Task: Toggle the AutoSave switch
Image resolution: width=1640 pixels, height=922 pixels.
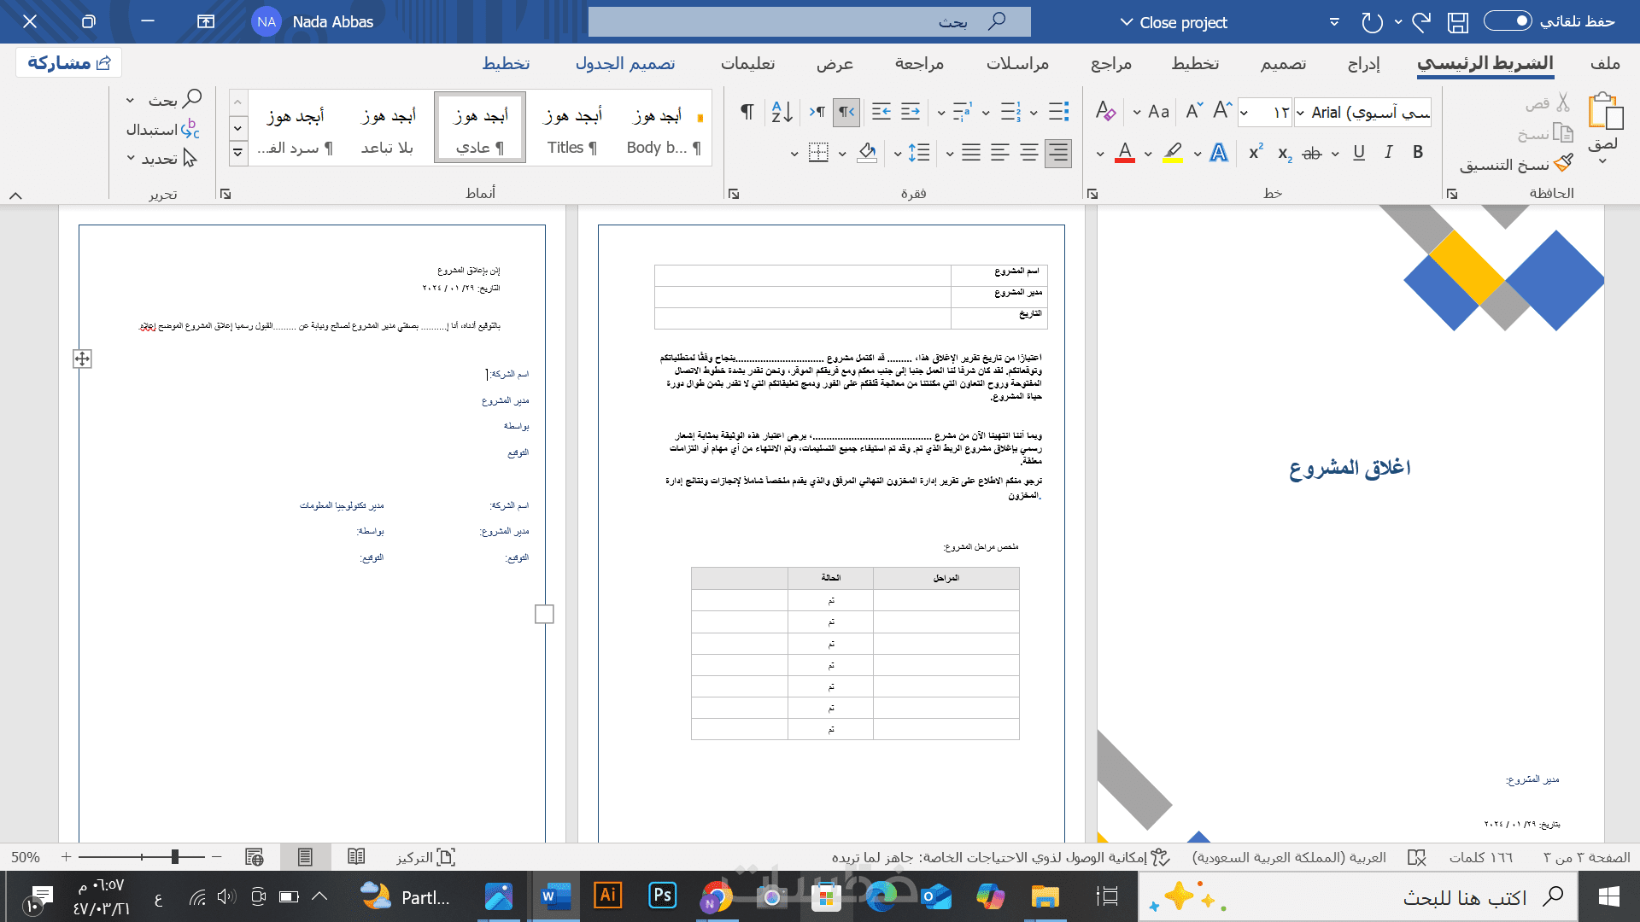Action: click(x=1508, y=21)
